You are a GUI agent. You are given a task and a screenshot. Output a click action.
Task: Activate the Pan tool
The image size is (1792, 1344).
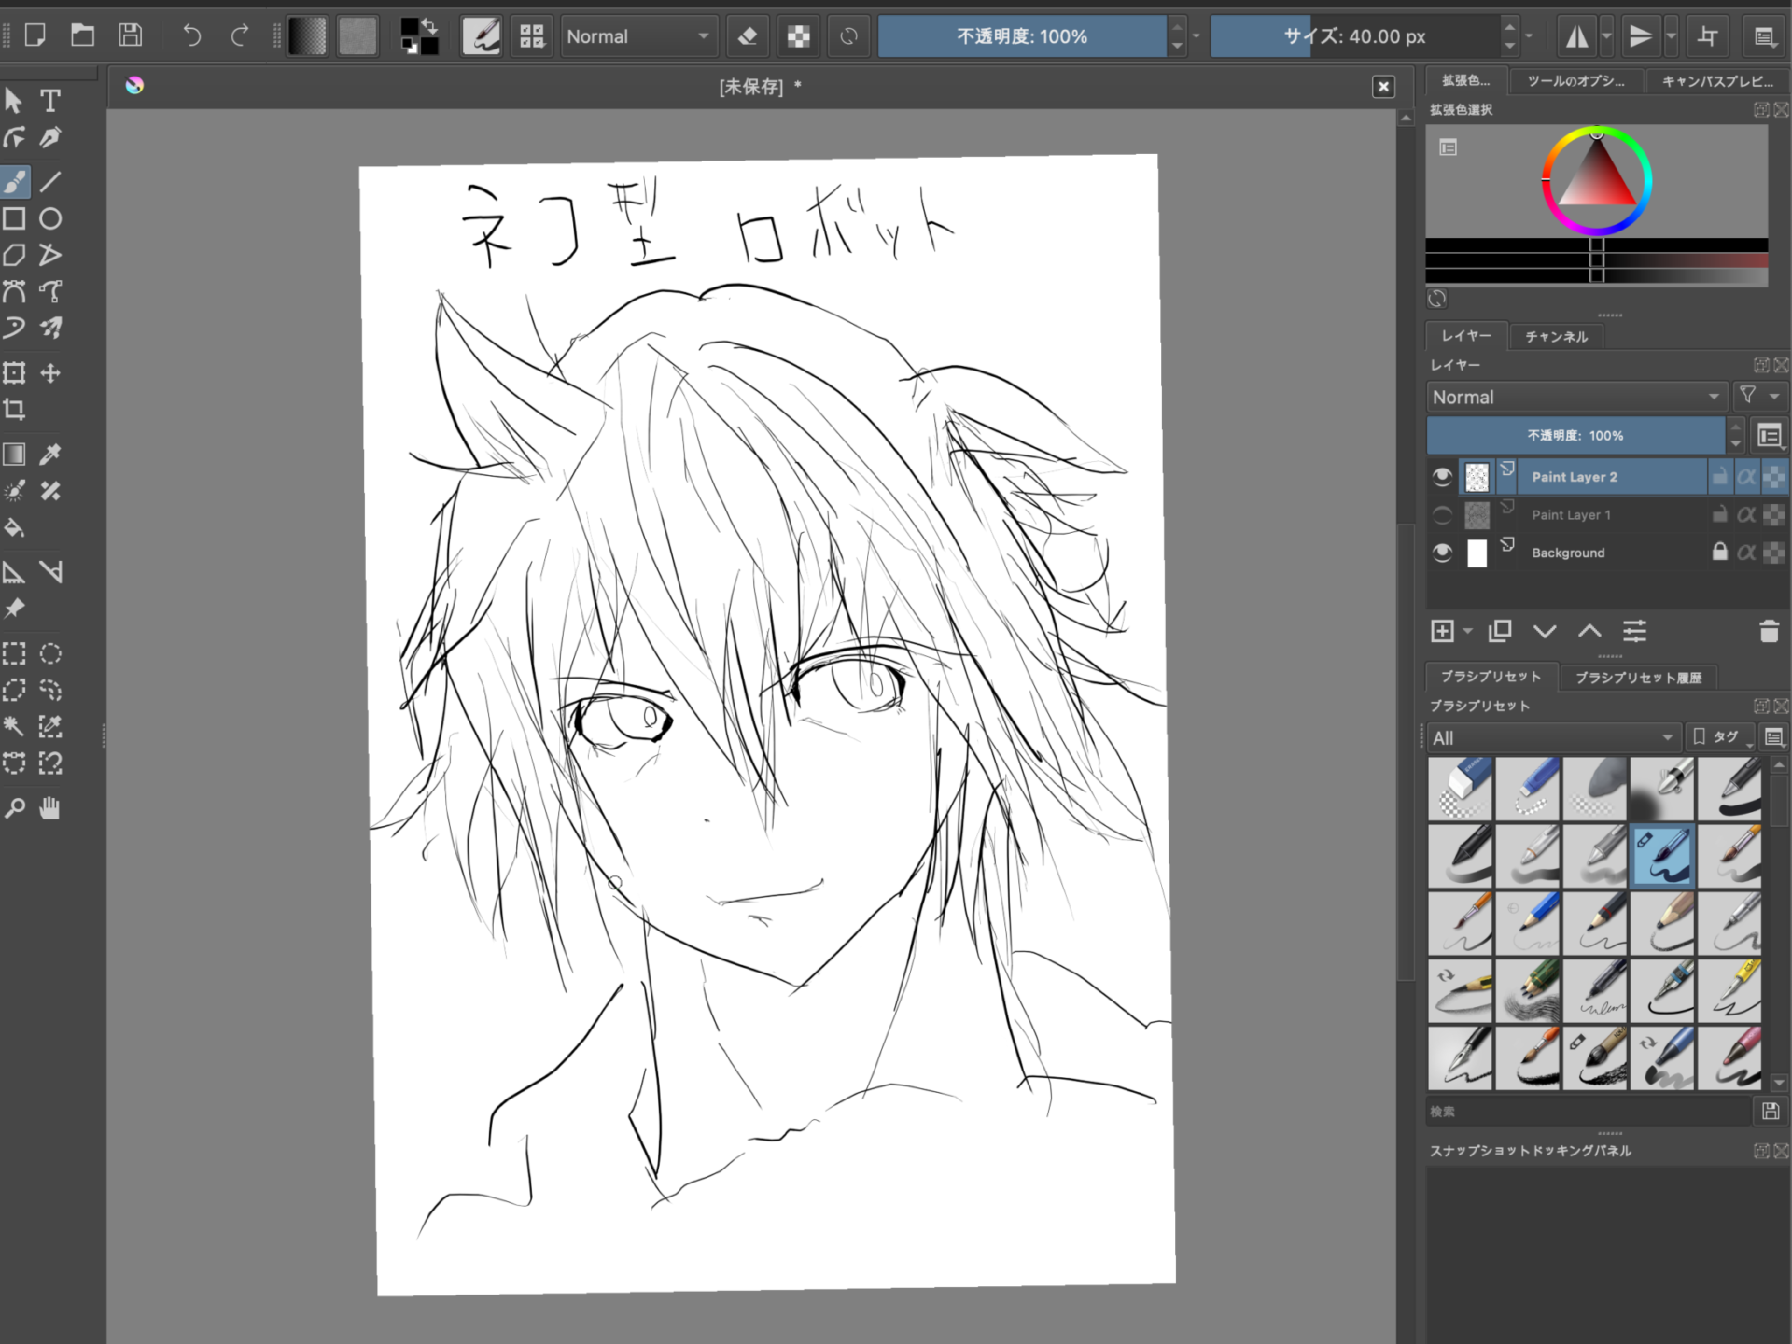[50, 807]
